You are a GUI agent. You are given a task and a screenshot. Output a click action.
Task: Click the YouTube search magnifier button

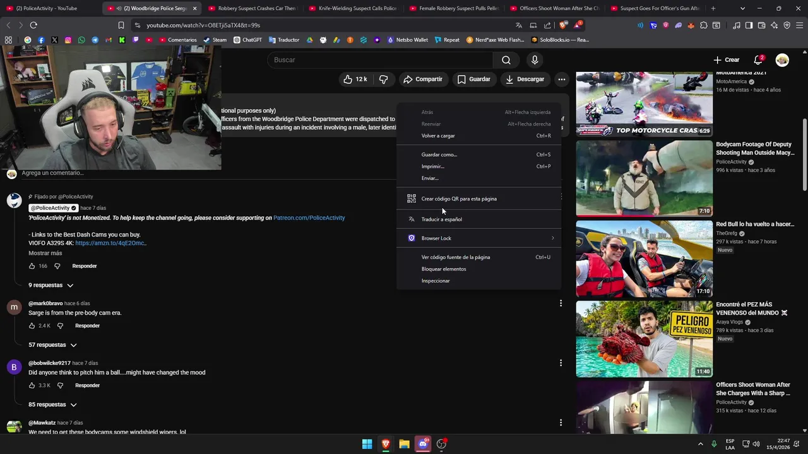tap(506, 60)
